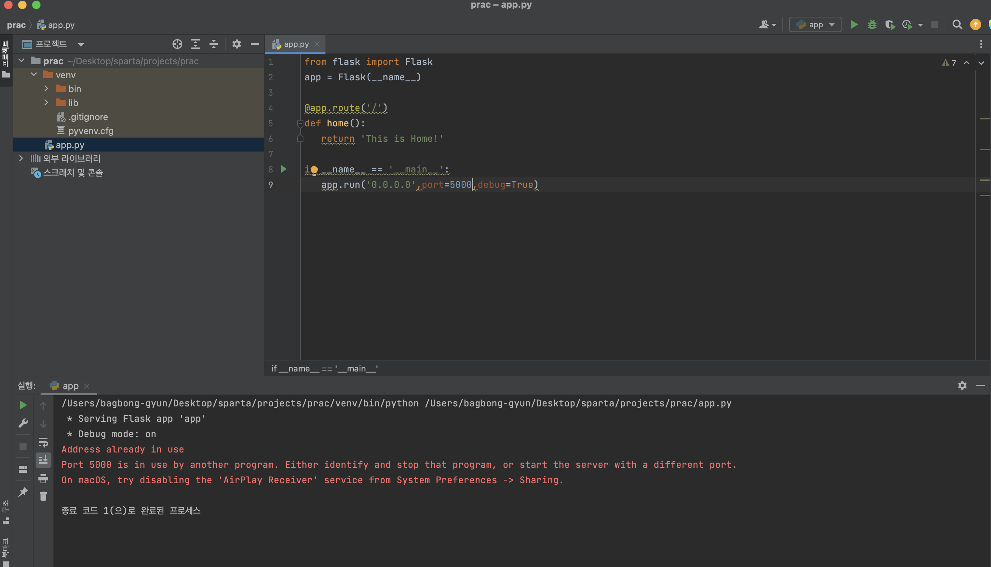This screenshot has width=991, height=567.
Task: Click the app.py breadcrumb in the navigation bar
Action: (56, 25)
